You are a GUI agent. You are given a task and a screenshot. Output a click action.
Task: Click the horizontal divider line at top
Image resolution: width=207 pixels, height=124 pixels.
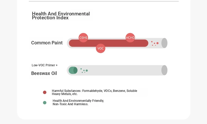[104, 1]
